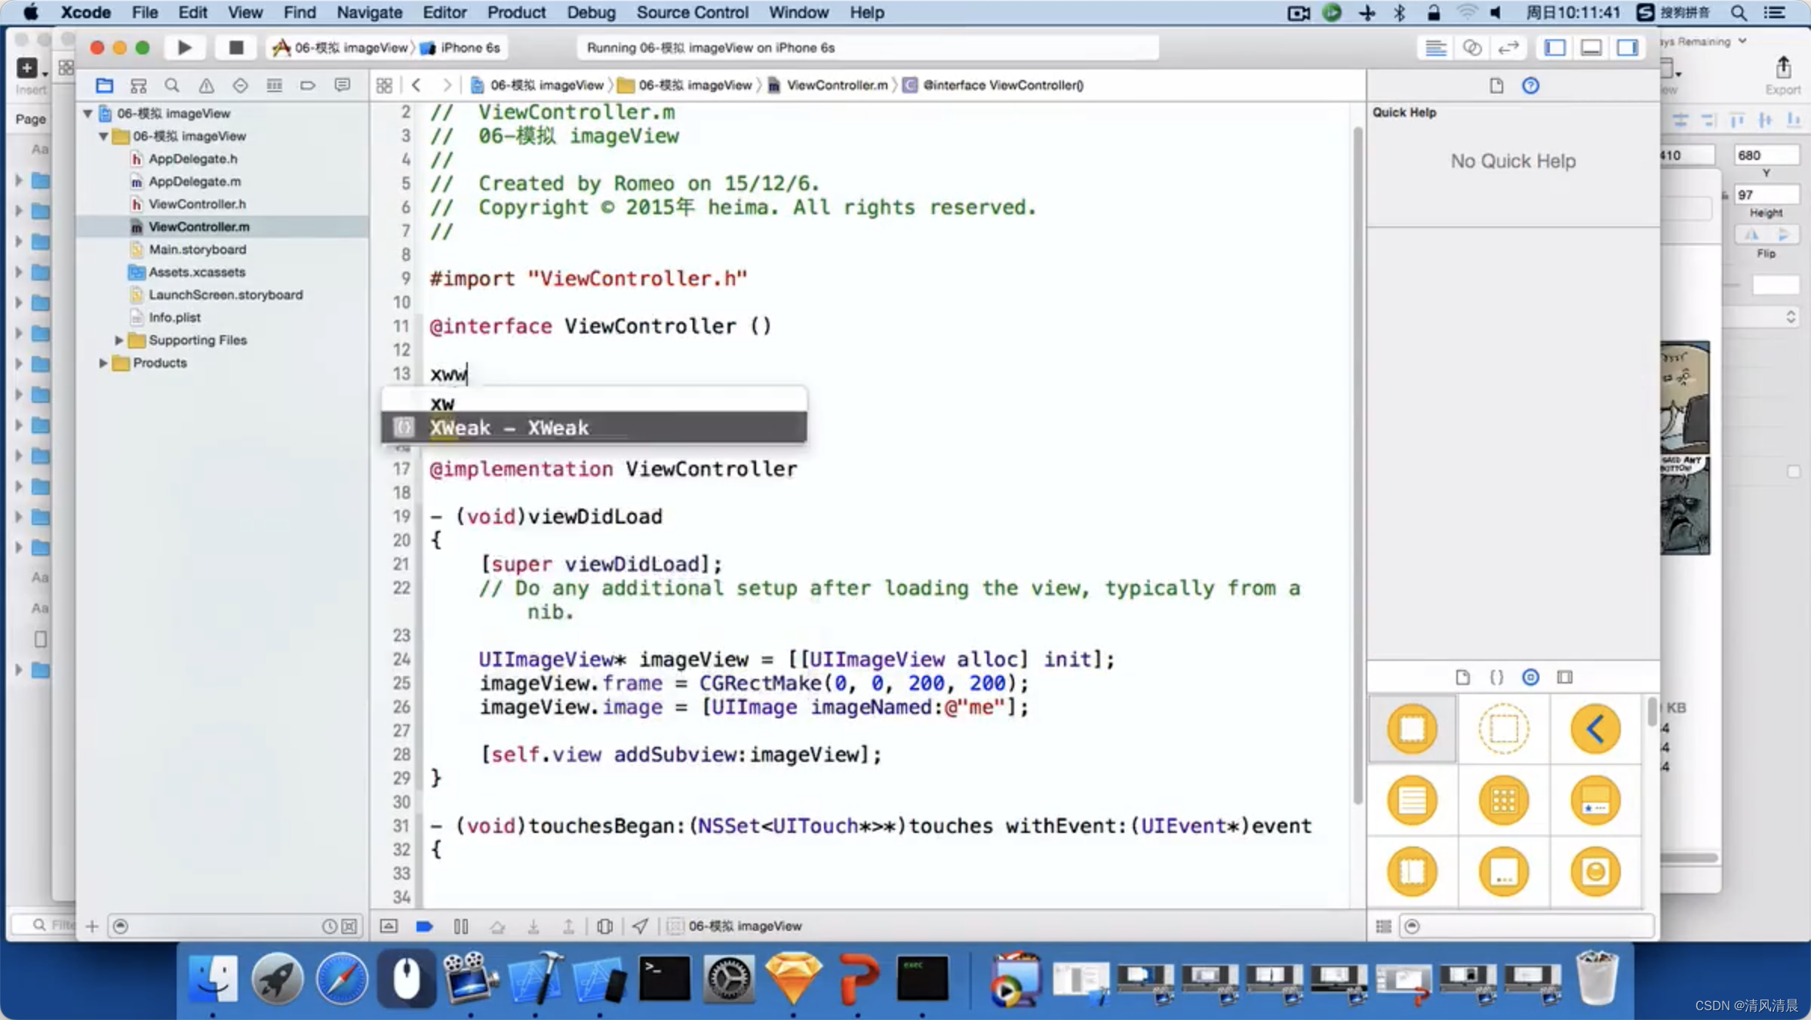Select the Table View Controller object
This screenshot has height=1020, width=1811.
(x=1412, y=800)
